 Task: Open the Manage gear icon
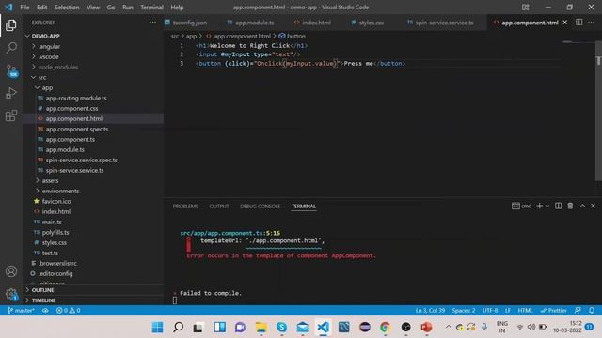[11, 294]
